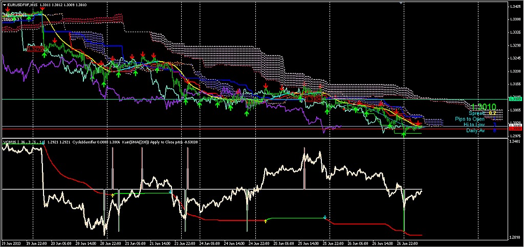Click the 26 Jun 22:00 time label
The width and height of the screenshot is (524, 247).
pyautogui.click(x=408, y=243)
